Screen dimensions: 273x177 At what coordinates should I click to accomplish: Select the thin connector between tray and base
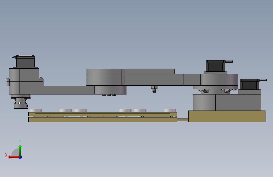click(183, 119)
